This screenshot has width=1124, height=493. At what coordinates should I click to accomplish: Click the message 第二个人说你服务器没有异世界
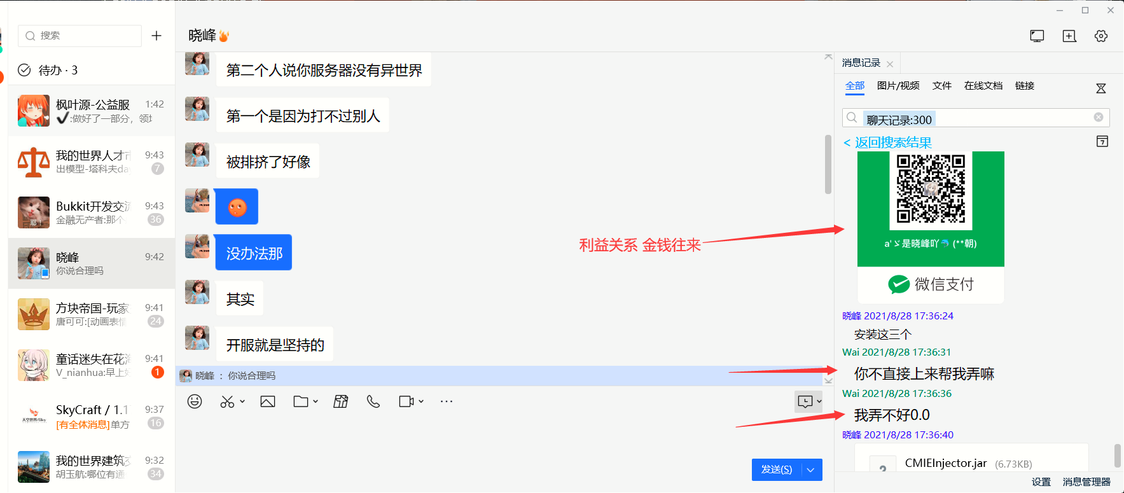[324, 69]
